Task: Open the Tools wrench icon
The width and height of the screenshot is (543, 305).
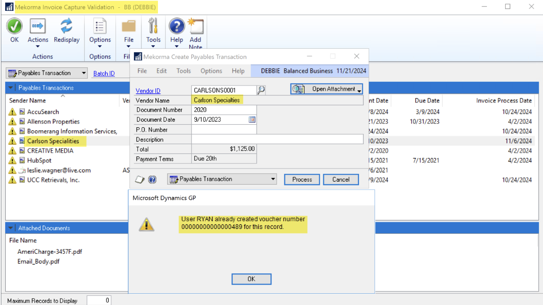Action: [x=153, y=26]
